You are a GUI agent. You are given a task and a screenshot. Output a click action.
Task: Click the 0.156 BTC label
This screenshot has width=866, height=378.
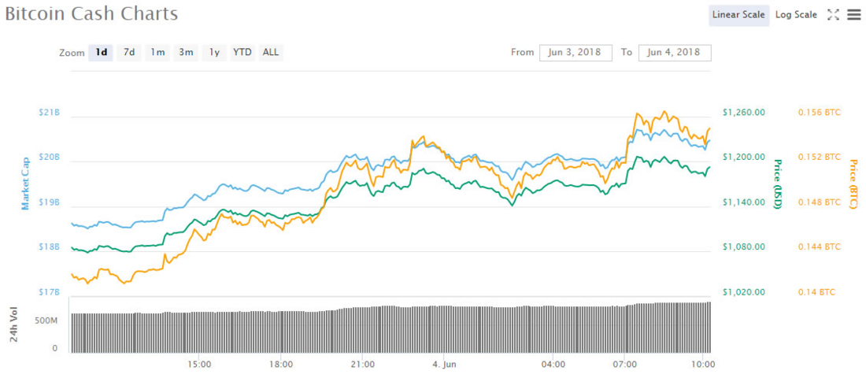tap(819, 113)
